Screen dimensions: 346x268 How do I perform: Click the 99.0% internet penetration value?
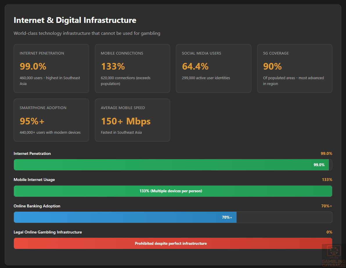tap(33, 66)
